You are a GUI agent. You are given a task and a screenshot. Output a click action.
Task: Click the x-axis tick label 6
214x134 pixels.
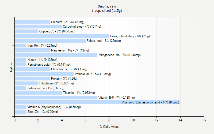(x=85, y=120)
